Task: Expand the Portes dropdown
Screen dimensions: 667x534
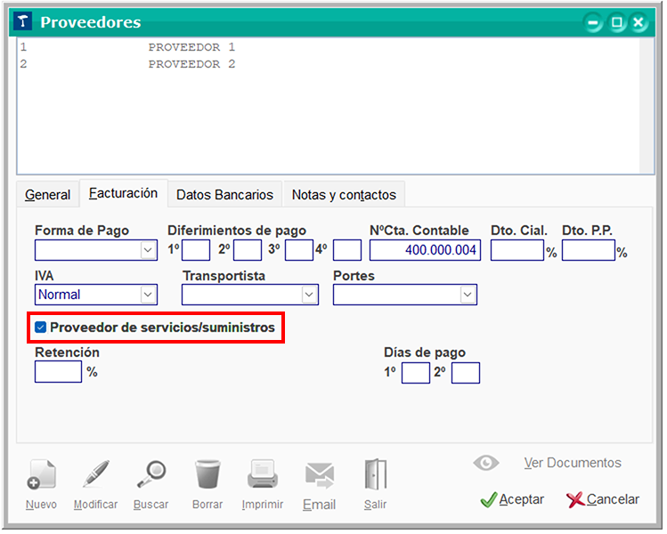Action: point(468,295)
